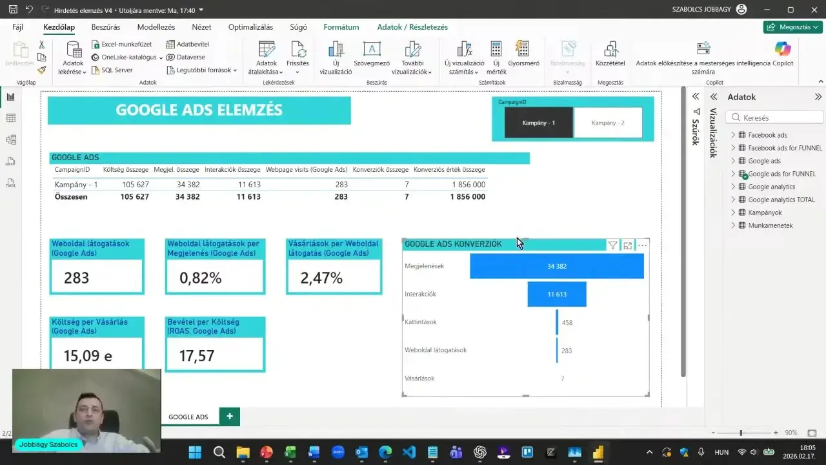Click the Közzététel publish button
Viewport: 826px width, 465px height.
[x=610, y=54]
